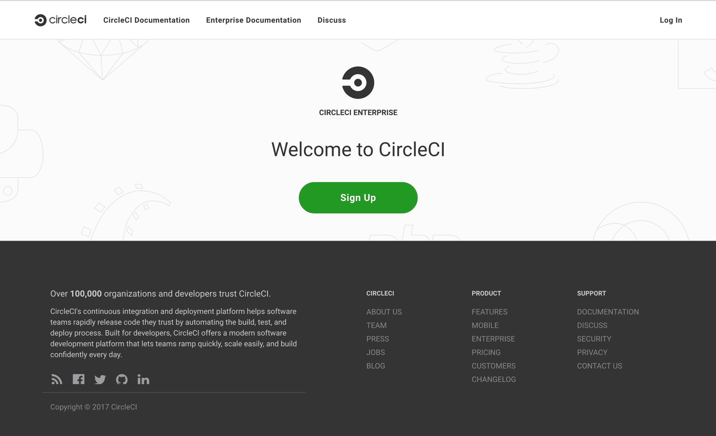Go to Discuss in top nav

tap(332, 20)
